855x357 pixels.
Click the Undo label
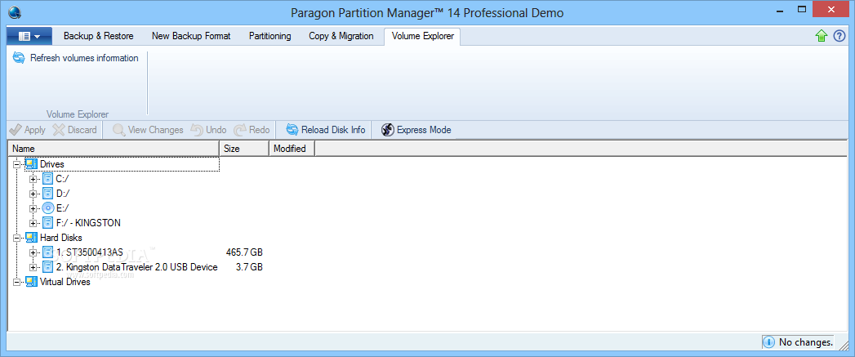click(216, 130)
